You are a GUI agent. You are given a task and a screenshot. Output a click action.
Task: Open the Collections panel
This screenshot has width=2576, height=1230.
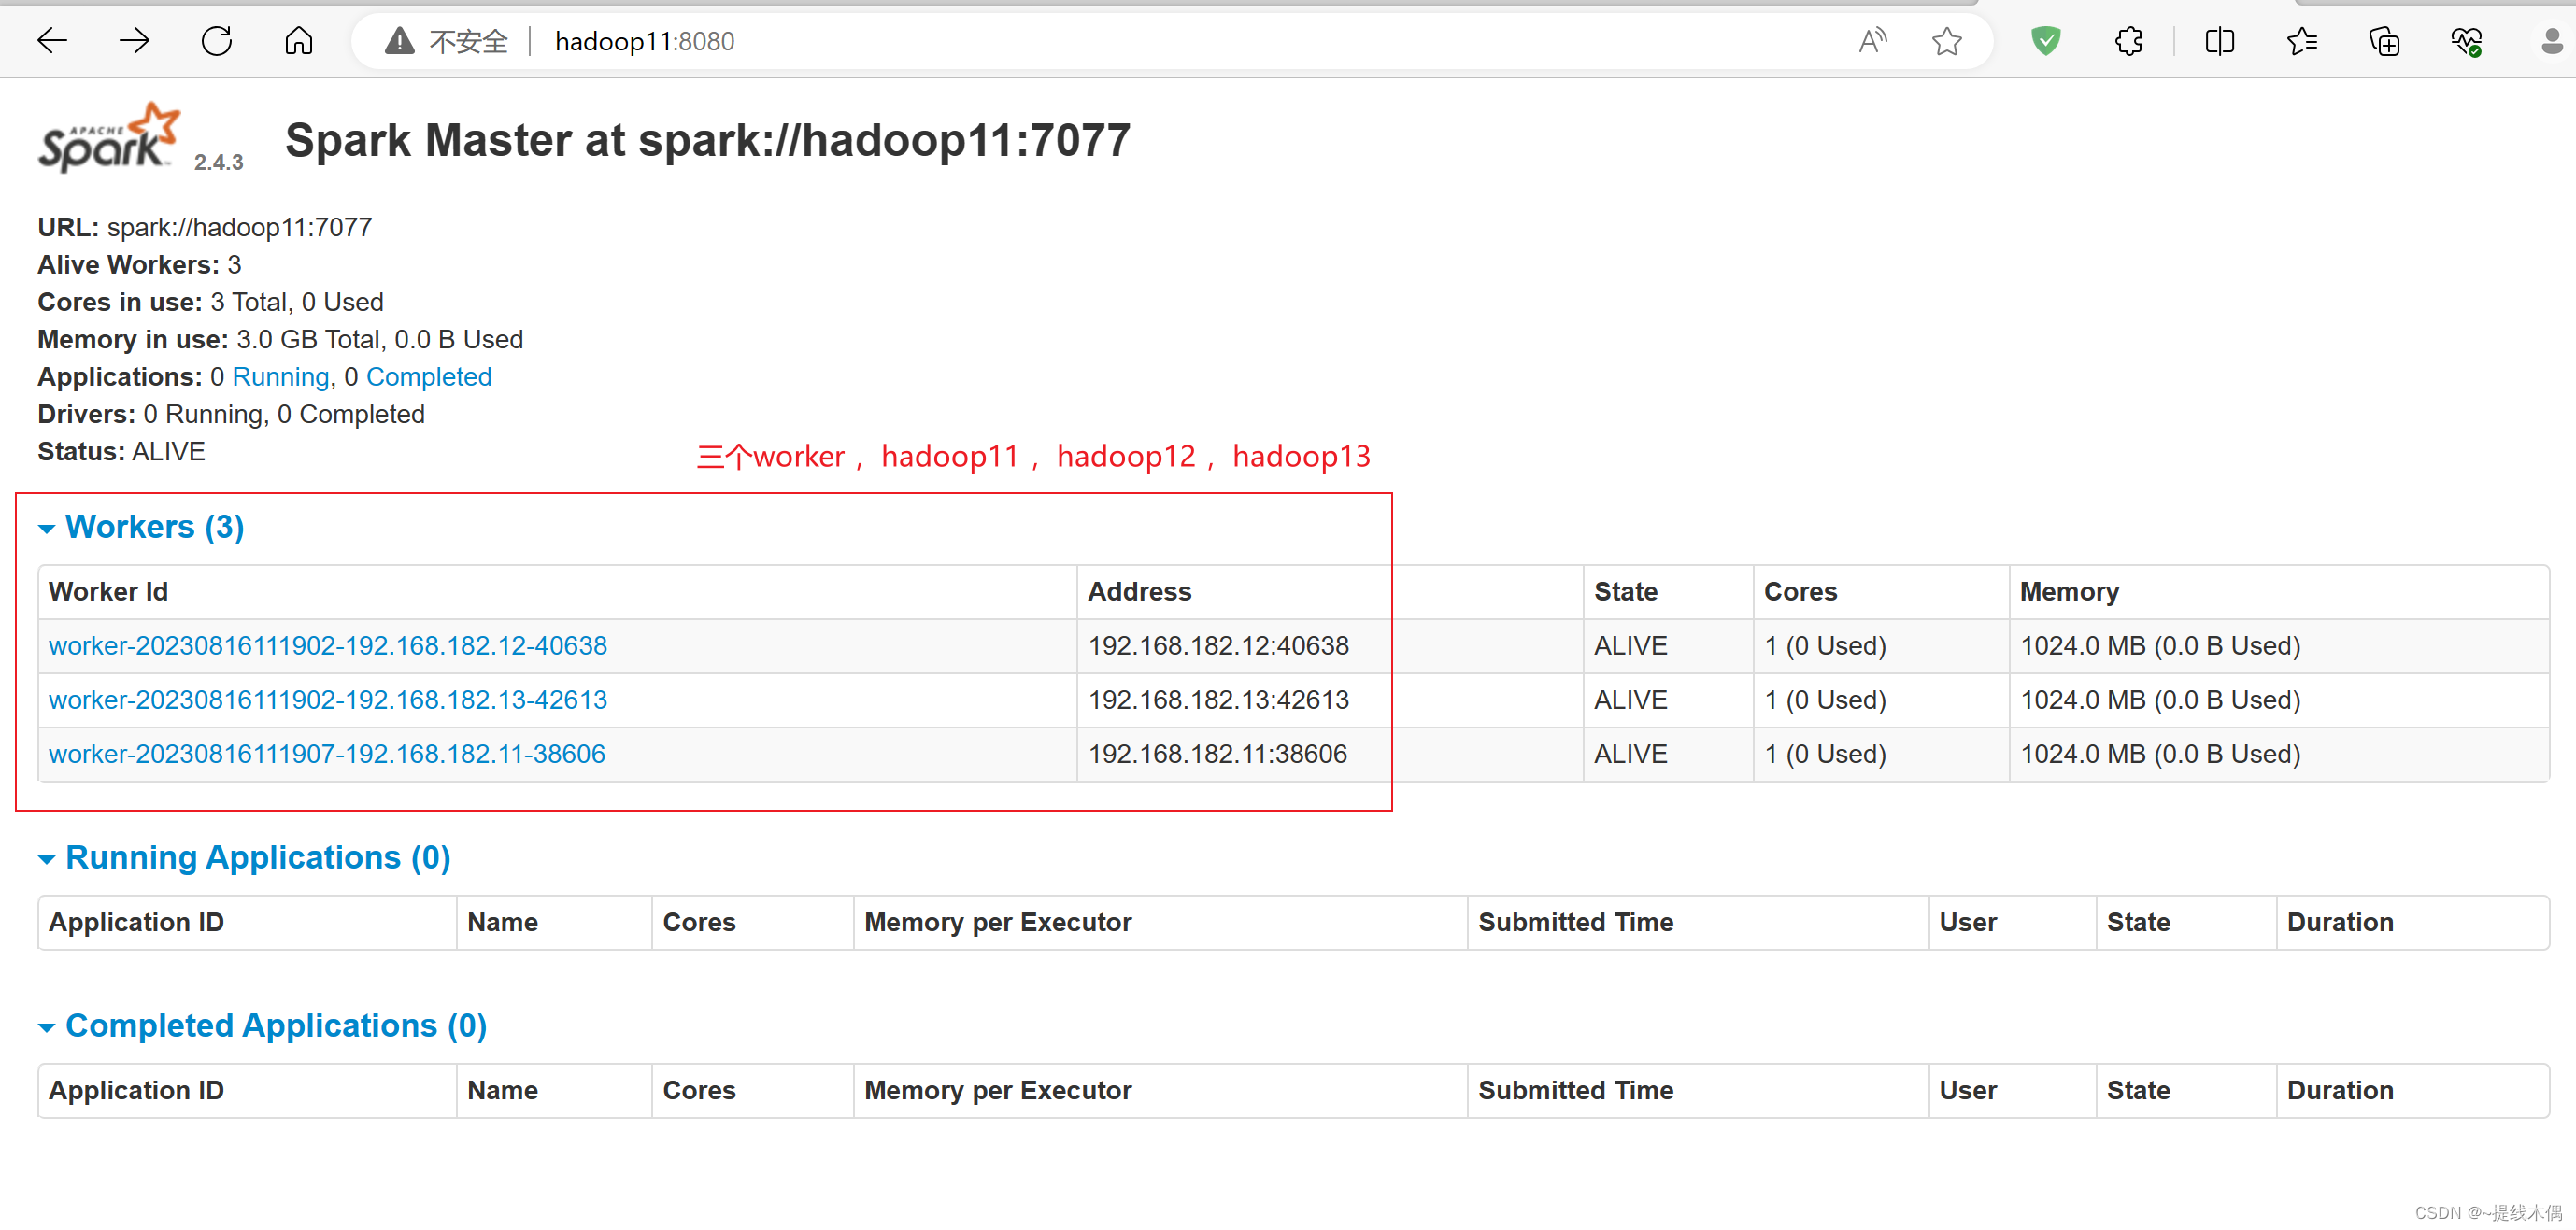click(x=2385, y=41)
